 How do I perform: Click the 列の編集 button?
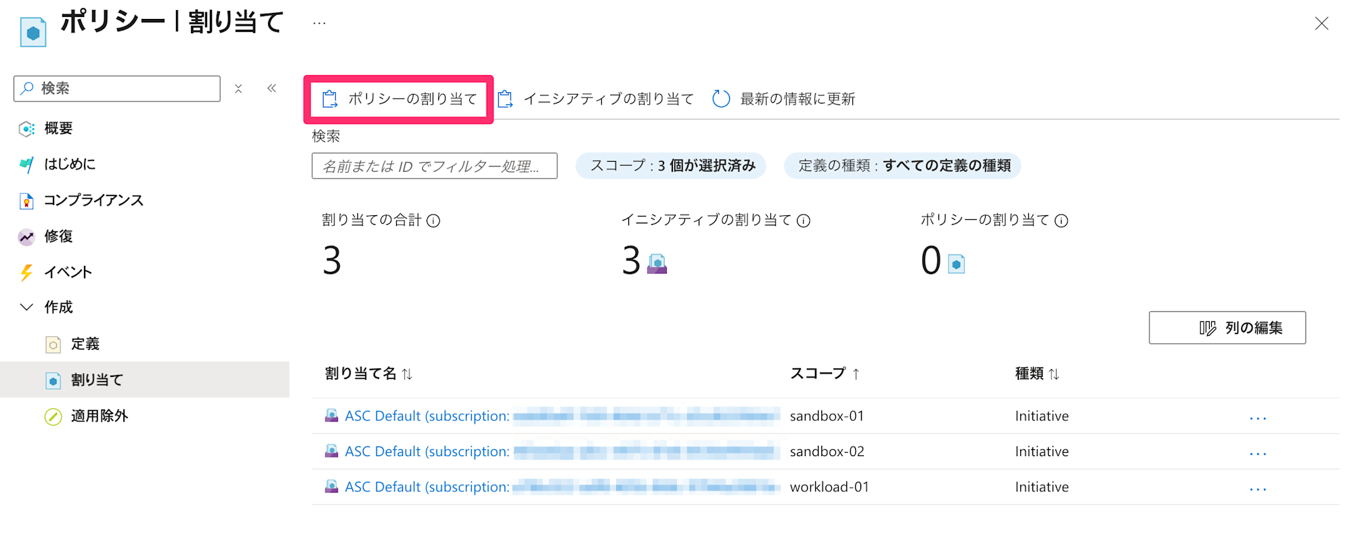tap(1227, 328)
